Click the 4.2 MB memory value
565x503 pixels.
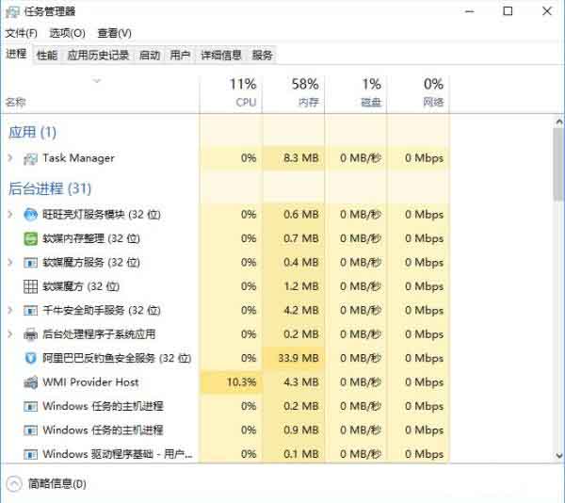[301, 311]
